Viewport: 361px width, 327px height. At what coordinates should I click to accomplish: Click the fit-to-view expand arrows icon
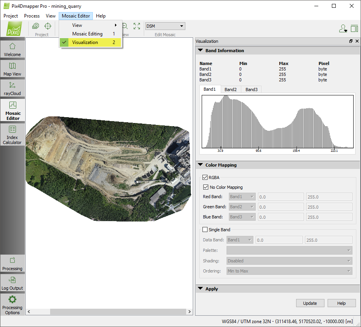tap(137, 26)
